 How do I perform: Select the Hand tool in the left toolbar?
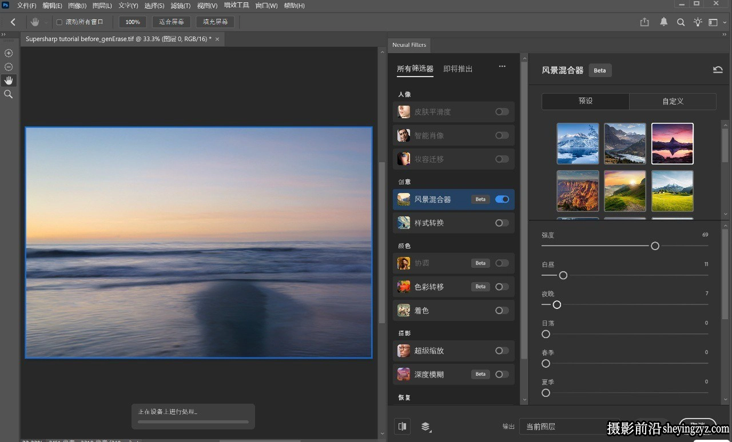tap(9, 81)
